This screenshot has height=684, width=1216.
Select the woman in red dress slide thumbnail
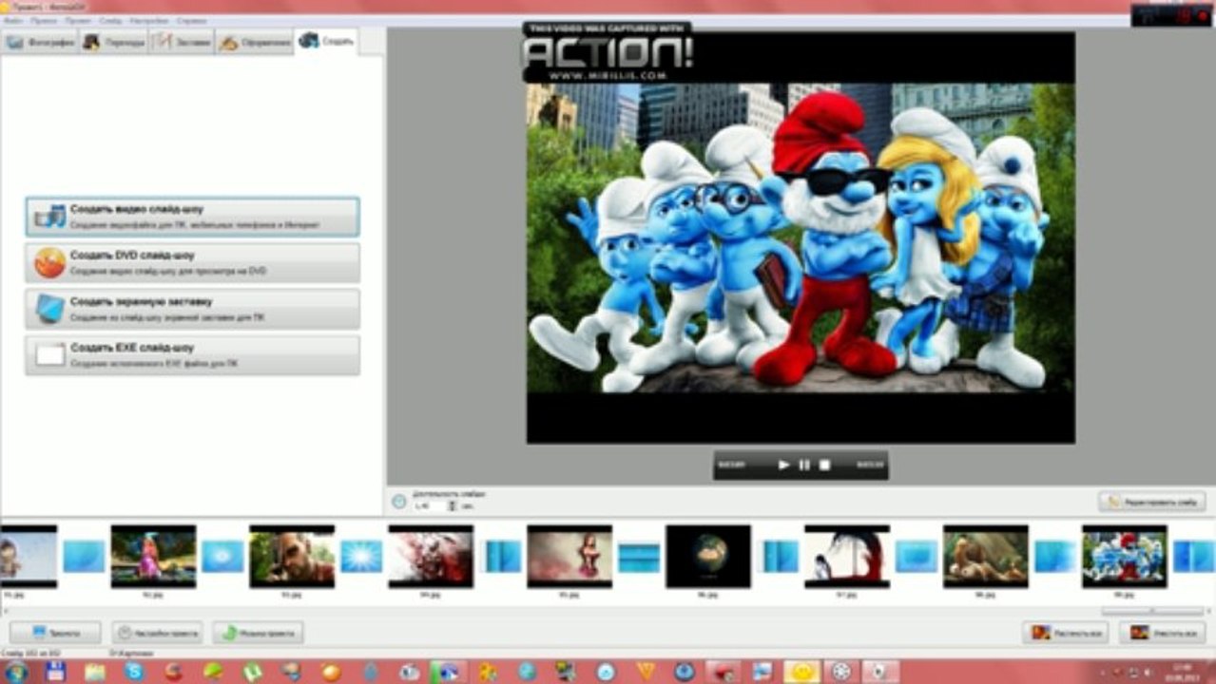click(569, 556)
